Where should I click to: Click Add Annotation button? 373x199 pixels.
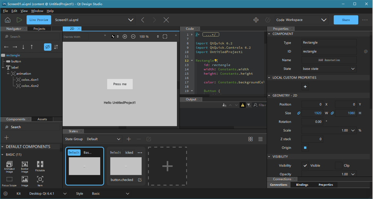pyautogui.click(x=329, y=60)
